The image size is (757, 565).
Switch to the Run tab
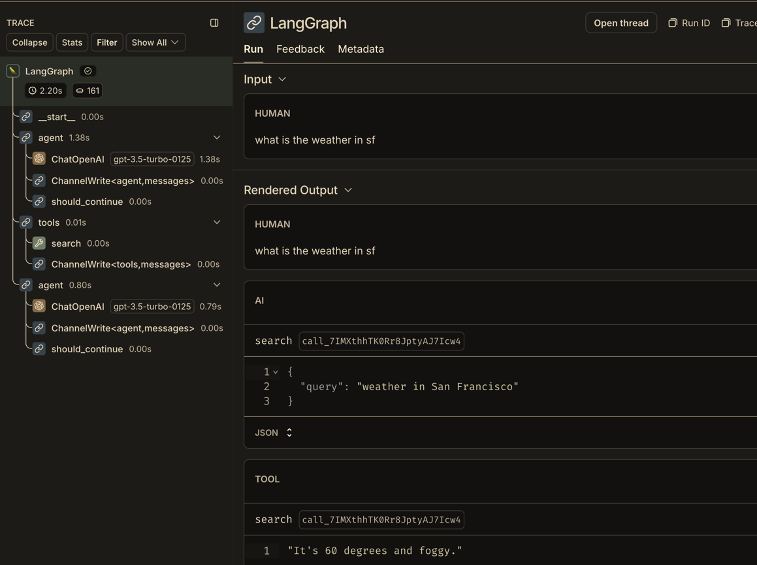click(x=253, y=49)
